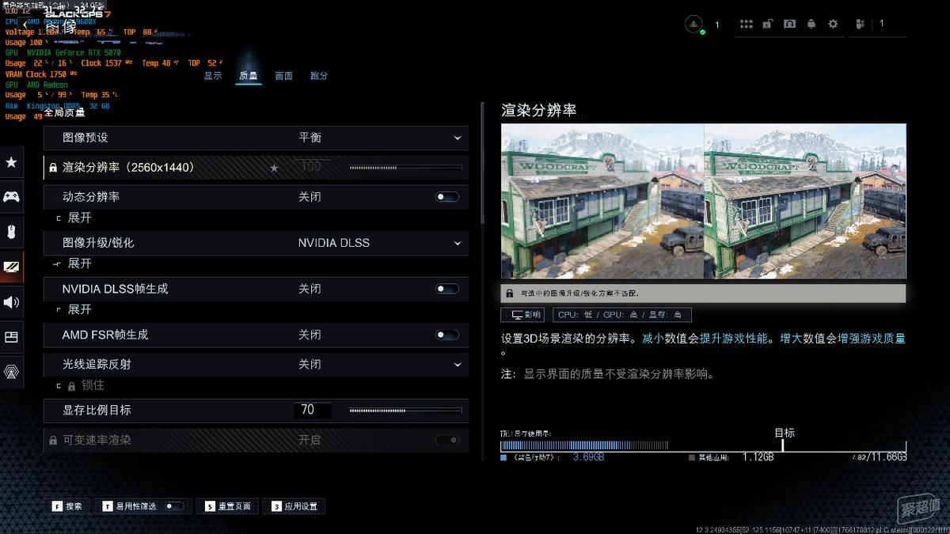Select the favorites star icon in sidebar

11,162
